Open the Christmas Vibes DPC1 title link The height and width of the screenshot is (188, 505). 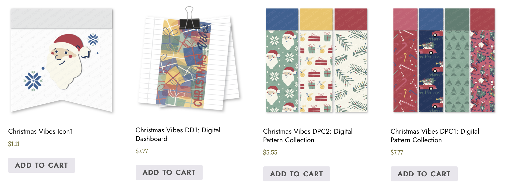point(435,136)
